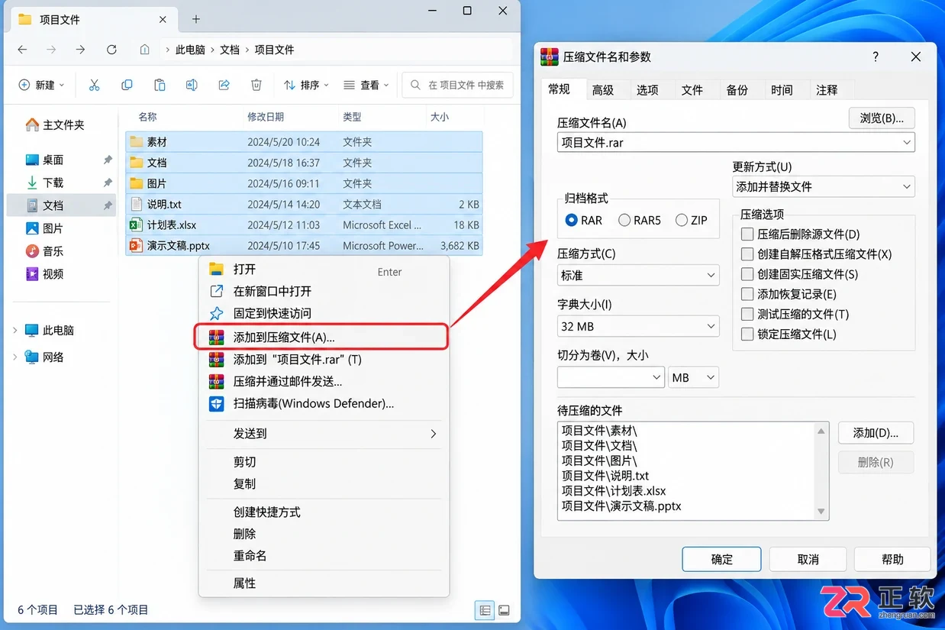The width and height of the screenshot is (945, 630).
Task: Enable 锁定压缩文件(L)
Action: pyautogui.click(x=789, y=334)
